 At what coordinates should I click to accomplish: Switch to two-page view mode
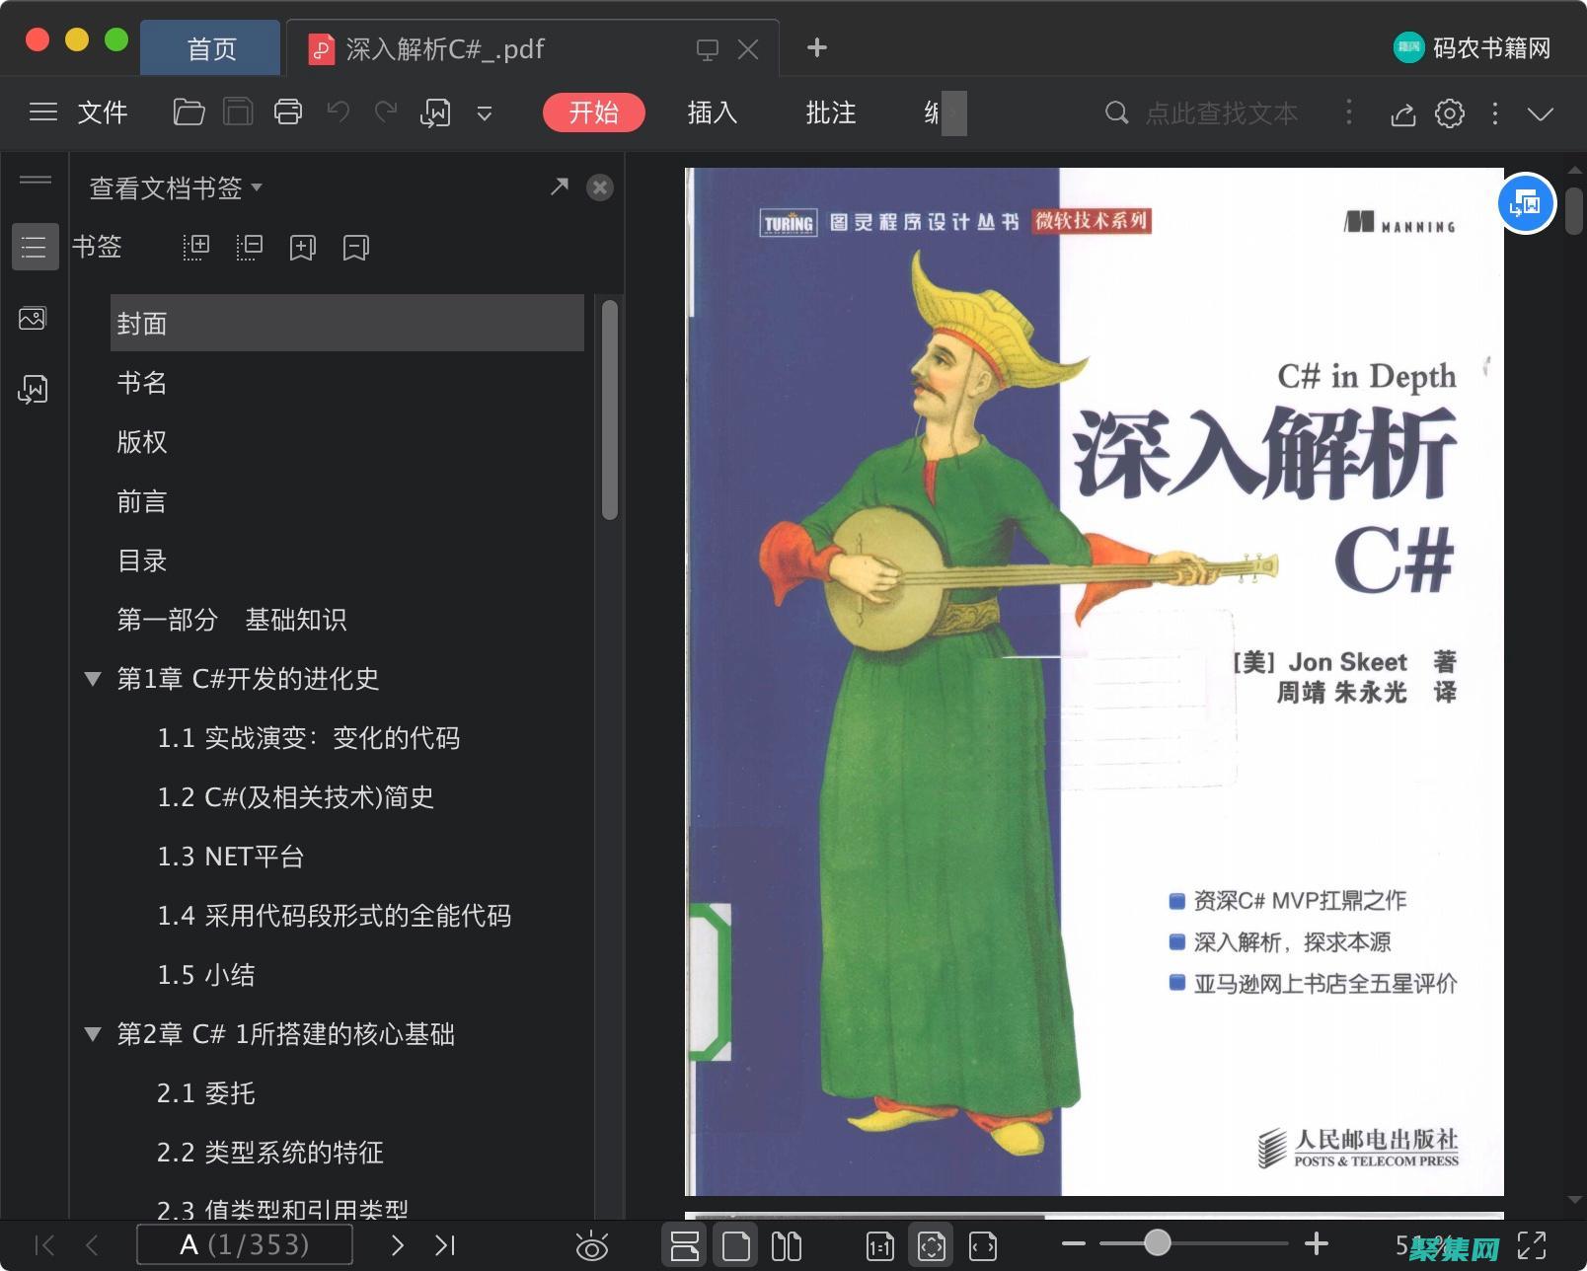click(x=787, y=1244)
